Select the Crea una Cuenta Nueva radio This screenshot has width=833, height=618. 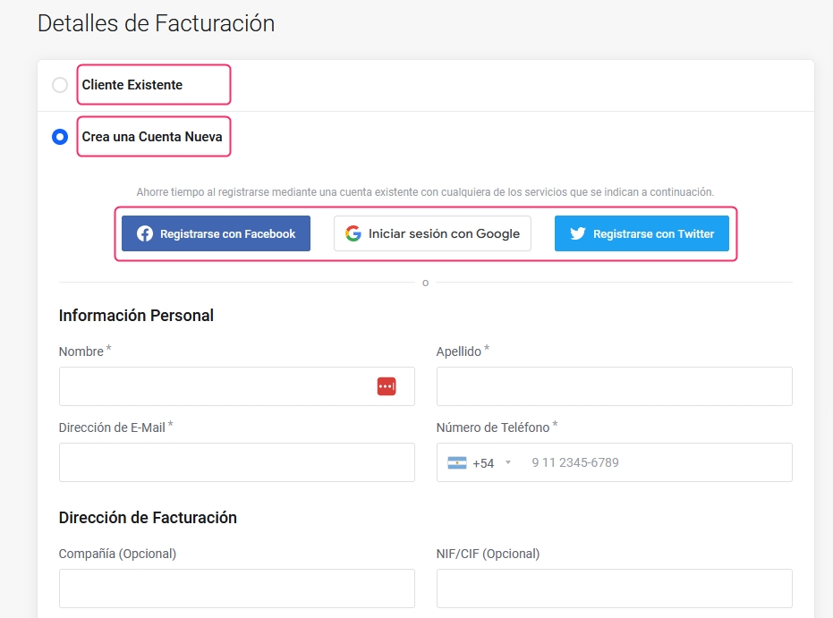60,137
